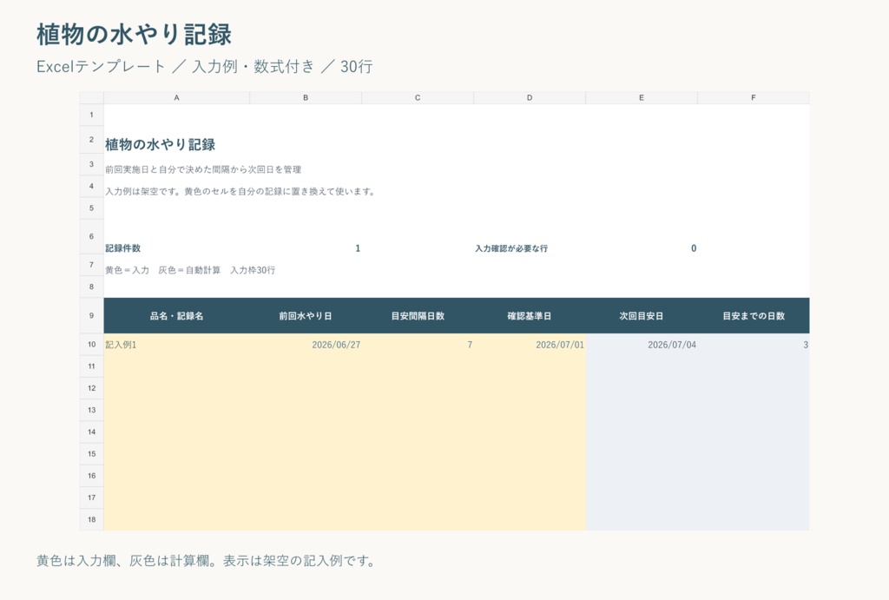Select the calculated date 2026/07/04
This screenshot has width=889, height=600.
pyautogui.click(x=642, y=344)
